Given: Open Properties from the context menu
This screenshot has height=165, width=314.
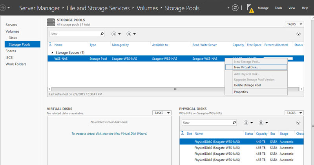Looking at the screenshot, I should pyautogui.click(x=241, y=92).
